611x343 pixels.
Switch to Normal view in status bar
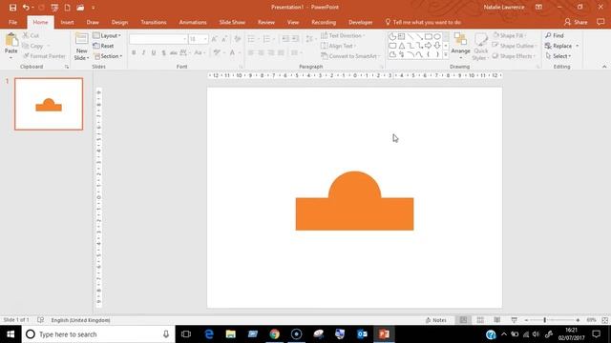(x=463, y=320)
